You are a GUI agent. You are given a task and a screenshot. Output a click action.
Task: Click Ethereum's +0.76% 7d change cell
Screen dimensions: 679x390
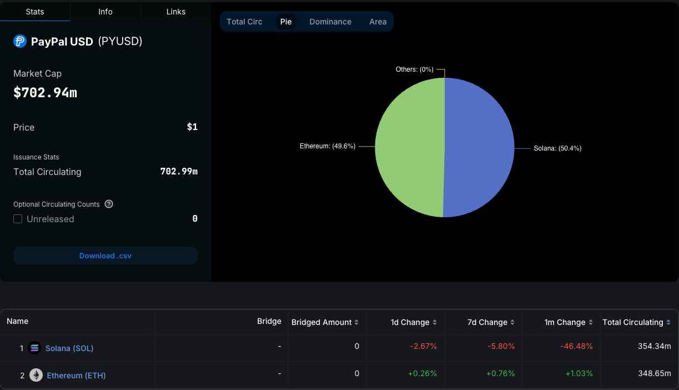point(501,373)
